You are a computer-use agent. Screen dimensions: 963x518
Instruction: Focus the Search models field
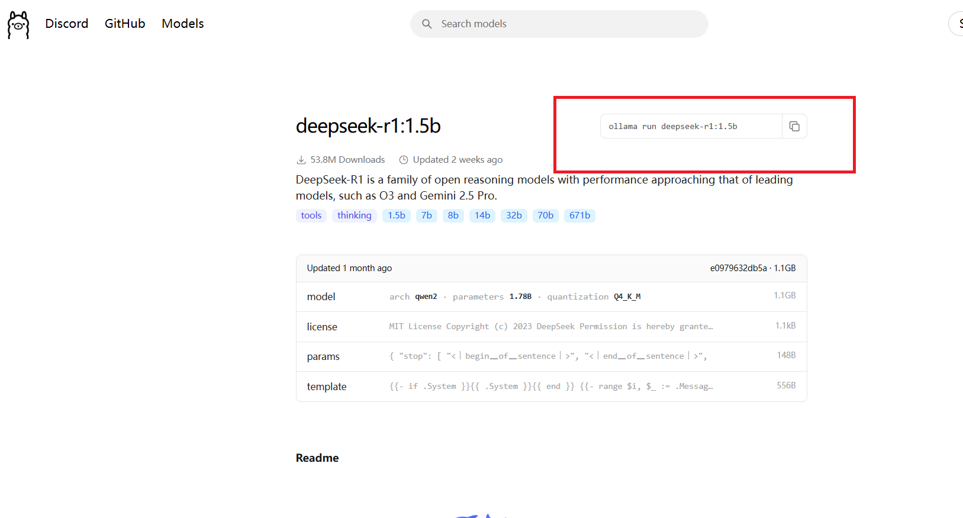(x=559, y=24)
